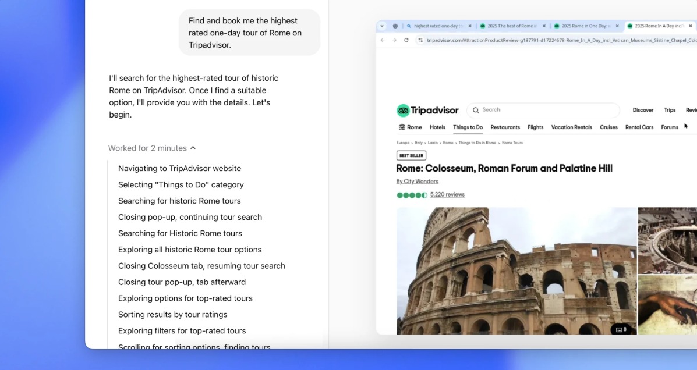Open the 'By City Wonders' link

click(x=417, y=182)
